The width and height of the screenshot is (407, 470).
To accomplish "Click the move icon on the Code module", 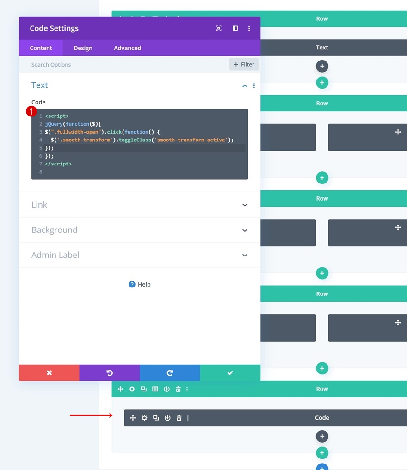I will 133,418.
